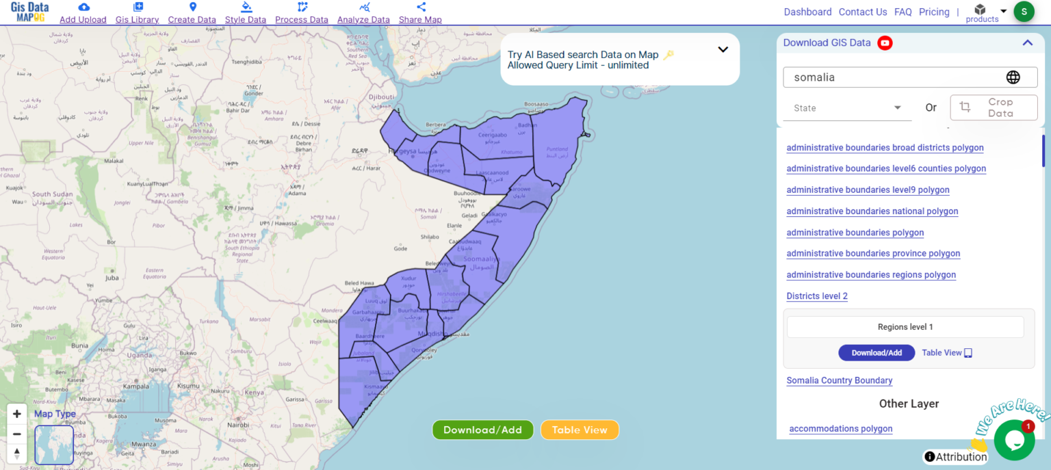Click the green Download/Add button

[x=482, y=430]
